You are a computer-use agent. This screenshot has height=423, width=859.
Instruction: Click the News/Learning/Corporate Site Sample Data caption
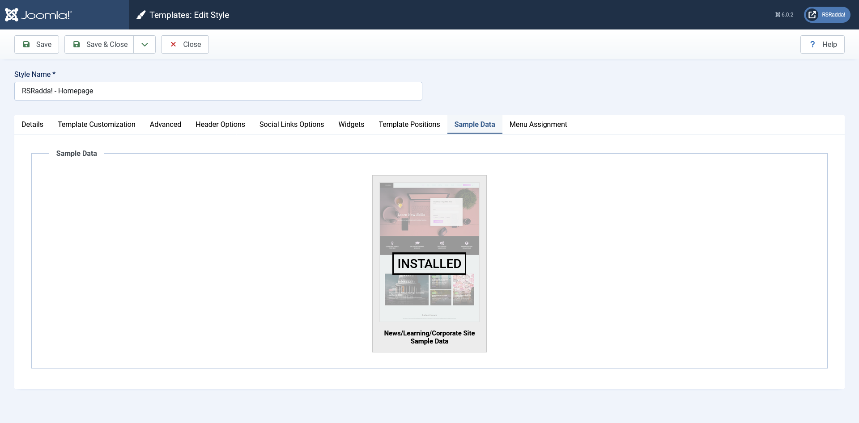click(x=429, y=337)
